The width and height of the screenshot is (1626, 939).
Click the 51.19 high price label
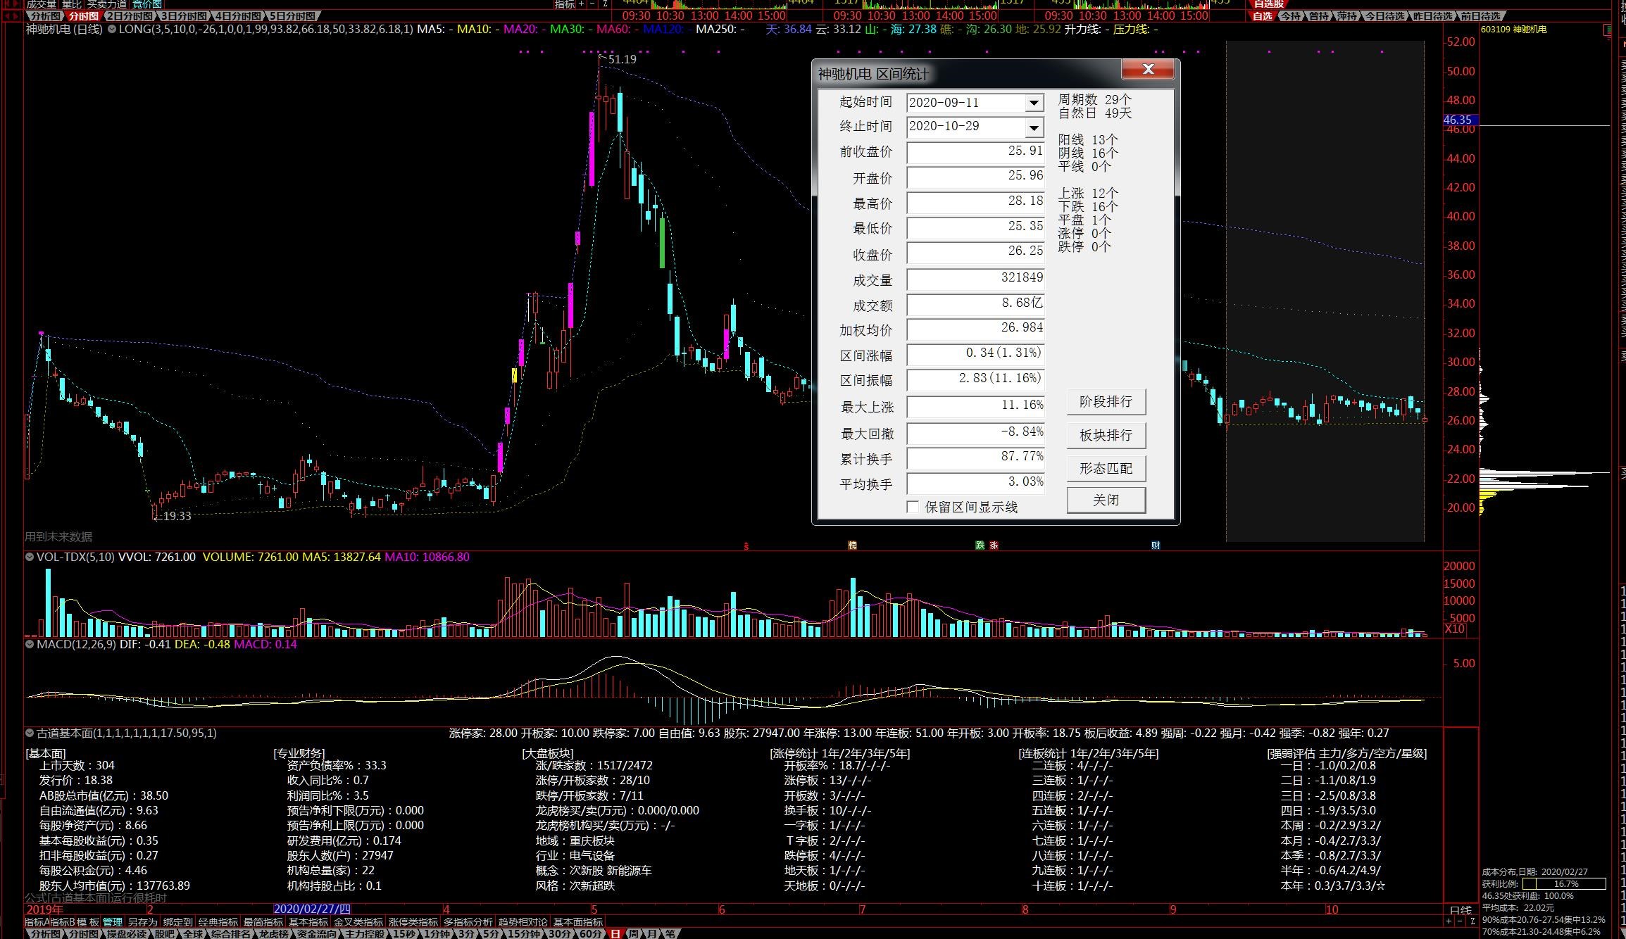pyautogui.click(x=623, y=59)
